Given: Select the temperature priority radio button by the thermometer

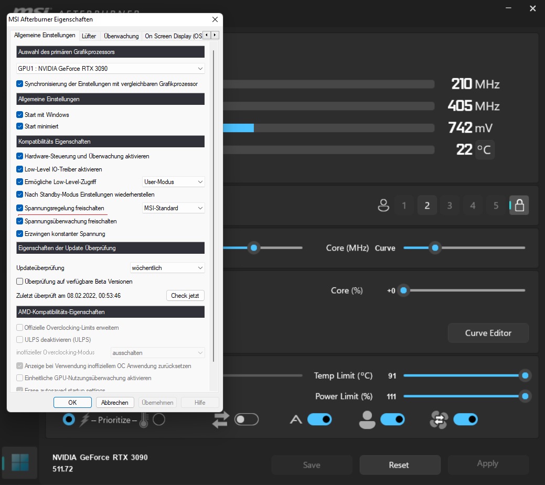Looking at the screenshot, I should [x=159, y=419].
